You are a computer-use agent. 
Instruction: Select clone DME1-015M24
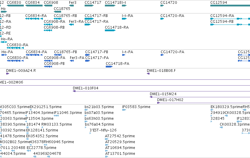[x=200, y=97]
